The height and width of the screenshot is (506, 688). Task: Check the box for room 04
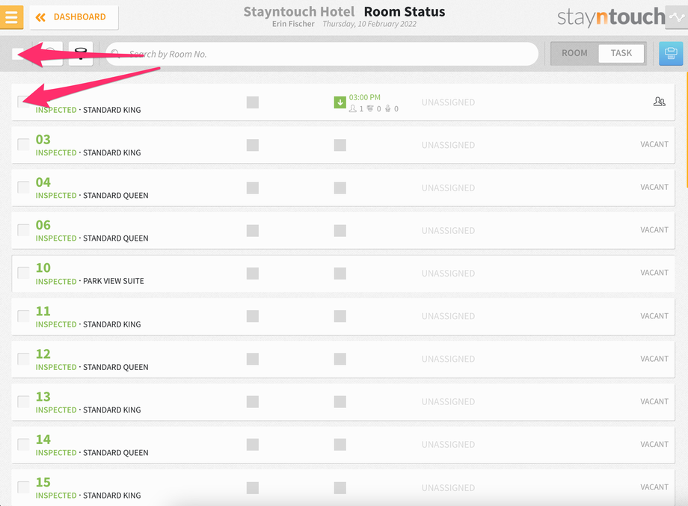pos(23,188)
